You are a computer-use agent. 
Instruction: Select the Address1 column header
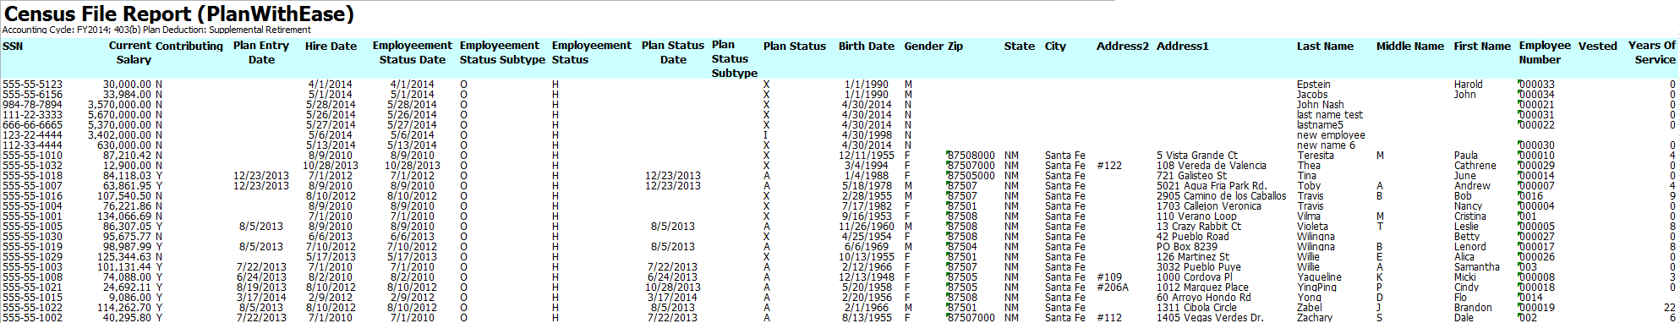click(1183, 46)
